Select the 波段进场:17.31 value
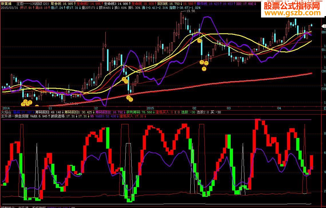326x208 pixels. (x=63, y=116)
